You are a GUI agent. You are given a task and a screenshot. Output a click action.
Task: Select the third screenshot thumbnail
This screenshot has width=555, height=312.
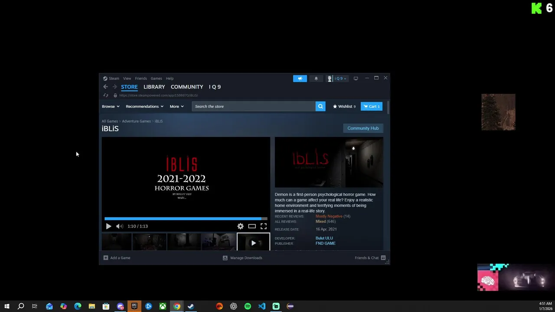184,242
